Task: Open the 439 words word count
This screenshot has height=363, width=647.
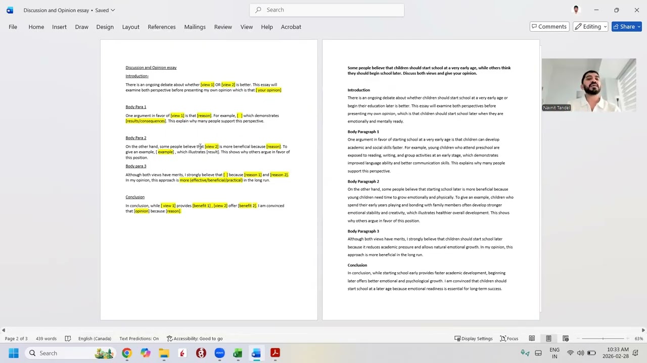Action: click(x=46, y=338)
